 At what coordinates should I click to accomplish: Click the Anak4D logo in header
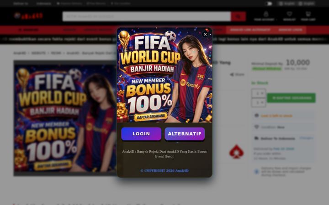click(28, 16)
